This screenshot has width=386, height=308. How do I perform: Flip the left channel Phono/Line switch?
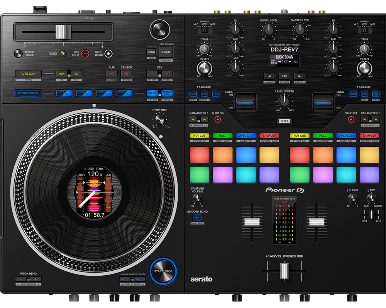(x=205, y=29)
